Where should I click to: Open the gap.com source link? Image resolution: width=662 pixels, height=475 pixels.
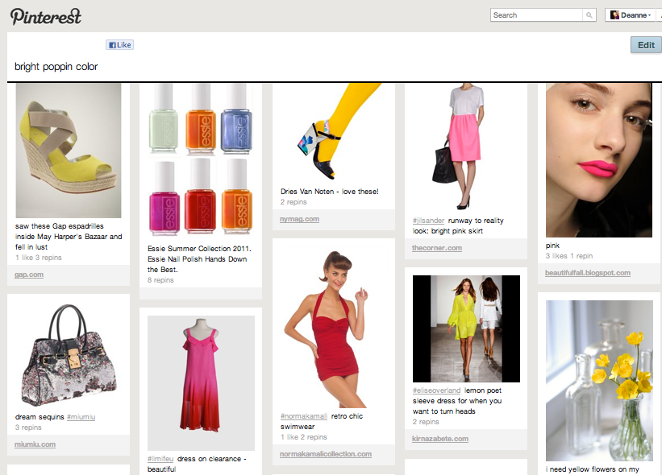pos(29,275)
